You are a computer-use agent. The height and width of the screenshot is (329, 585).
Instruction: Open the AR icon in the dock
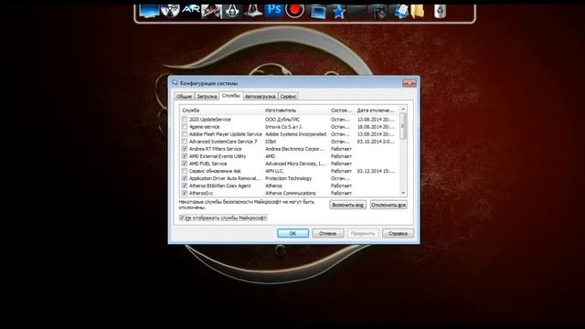tap(191, 10)
